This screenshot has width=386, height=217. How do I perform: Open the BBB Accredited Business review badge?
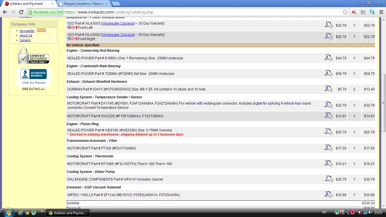pos(34,77)
